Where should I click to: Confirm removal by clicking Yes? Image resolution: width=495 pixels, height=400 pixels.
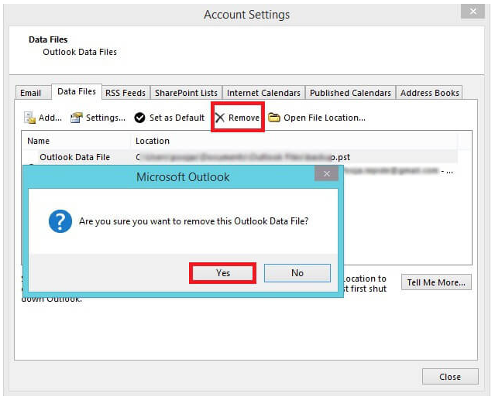[x=222, y=273]
